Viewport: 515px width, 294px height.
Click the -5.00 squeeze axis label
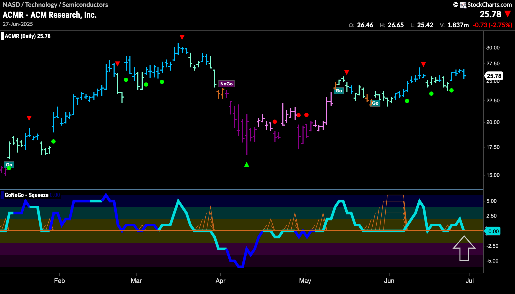click(x=492, y=261)
